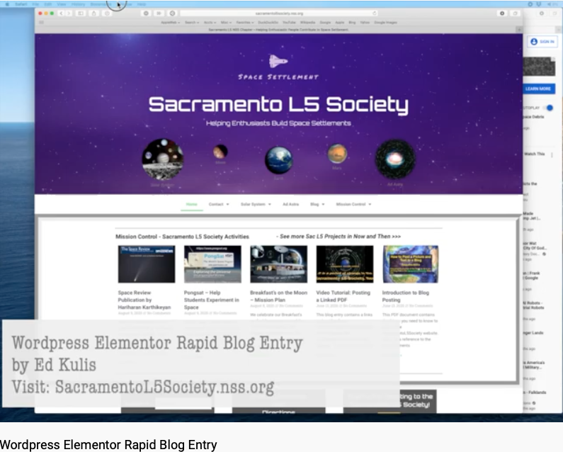This screenshot has width=563, height=452.
Task: Open the Search bookmarks folder
Action: click(x=192, y=22)
